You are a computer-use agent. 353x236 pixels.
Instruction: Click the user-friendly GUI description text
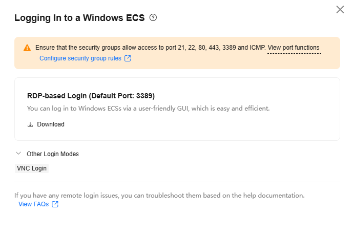click(149, 109)
